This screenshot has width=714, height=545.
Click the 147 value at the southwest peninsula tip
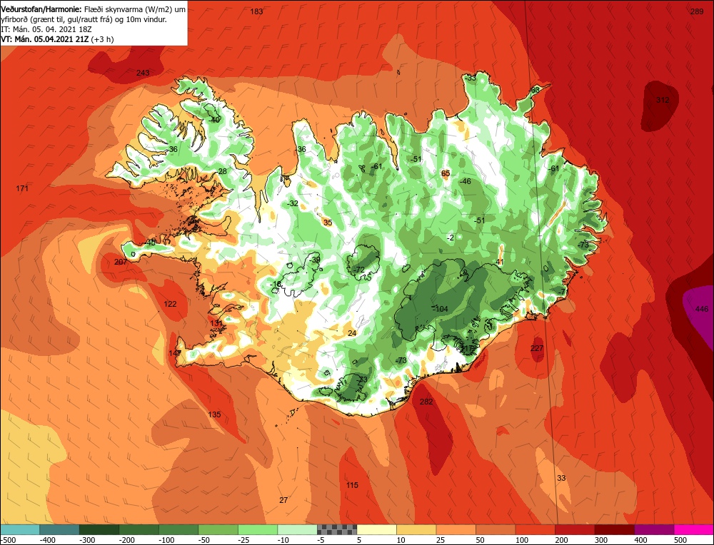(x=175, y=353)
